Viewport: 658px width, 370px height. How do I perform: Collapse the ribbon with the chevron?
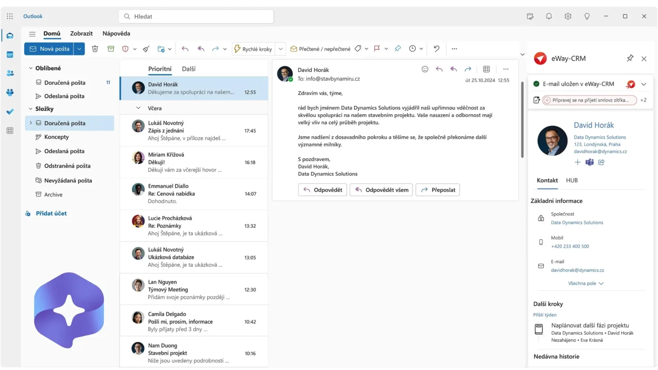point(522,54)
